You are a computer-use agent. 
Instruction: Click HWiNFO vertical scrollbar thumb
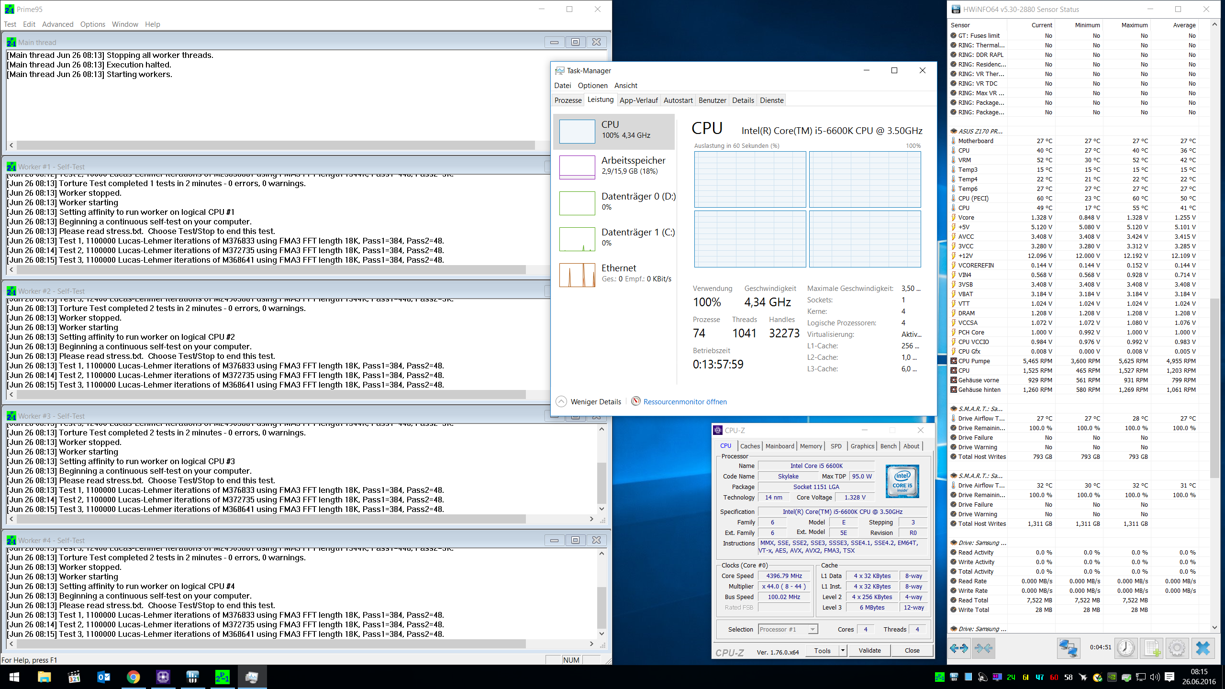[1214, 388]
